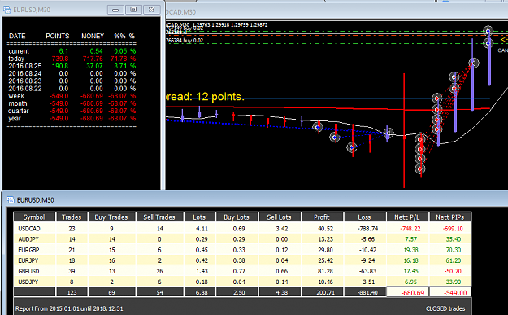Click EURJPY Nett P/L value 16.18

point(410,260)
